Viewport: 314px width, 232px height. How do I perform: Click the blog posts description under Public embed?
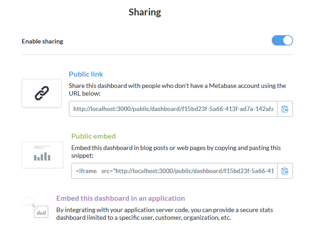[176, 148]
